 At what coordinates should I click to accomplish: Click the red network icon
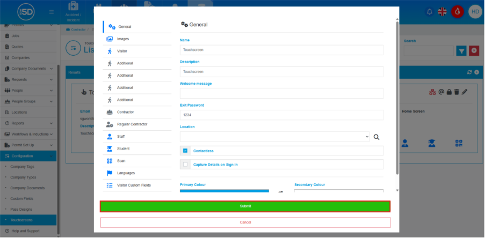click(432, 92)
